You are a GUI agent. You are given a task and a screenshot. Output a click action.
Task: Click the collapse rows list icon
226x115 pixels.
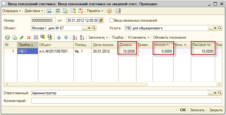50,37
